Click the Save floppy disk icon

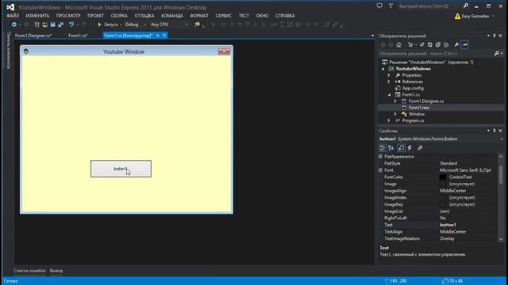point(52,25)
